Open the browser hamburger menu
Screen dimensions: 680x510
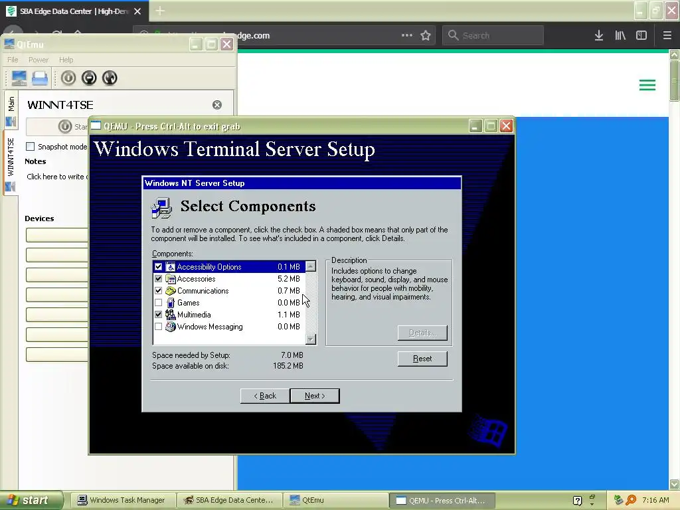click(x=667, y=36)
